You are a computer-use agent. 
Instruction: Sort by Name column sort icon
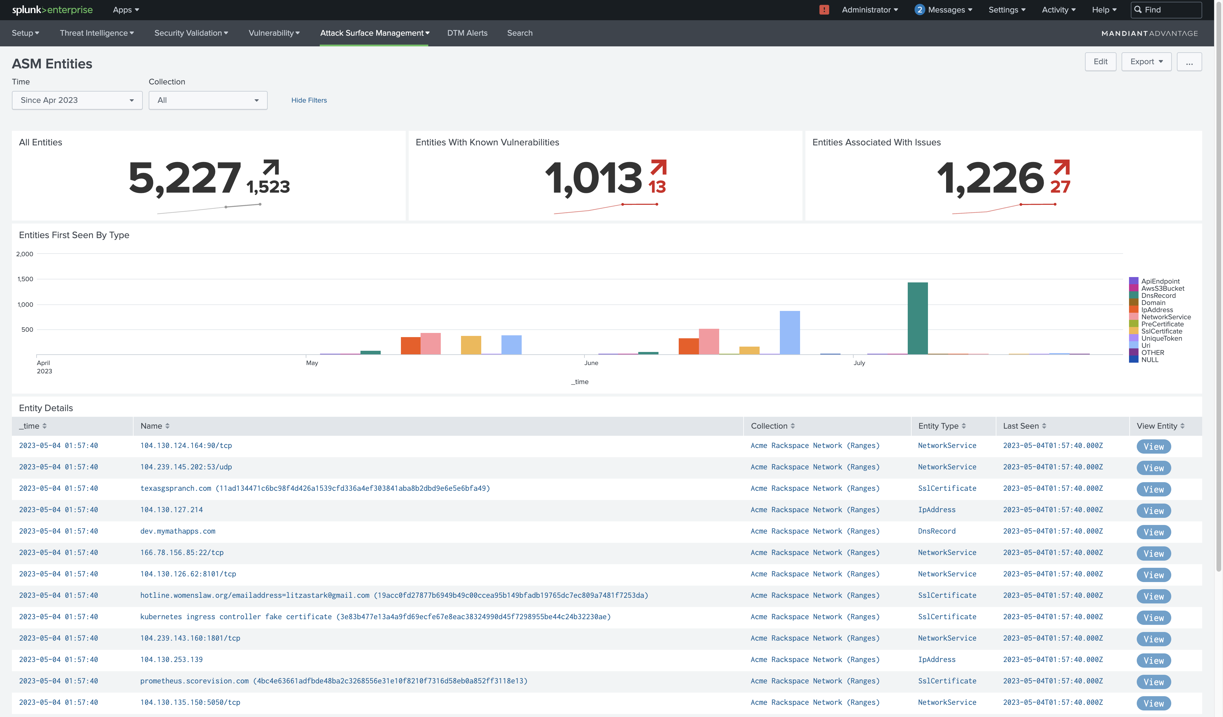(x=167, y=426)
